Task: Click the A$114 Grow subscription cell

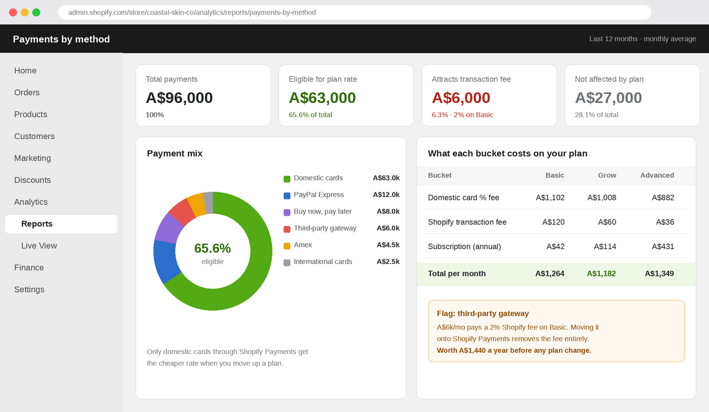Action: (x=605, y=247)
